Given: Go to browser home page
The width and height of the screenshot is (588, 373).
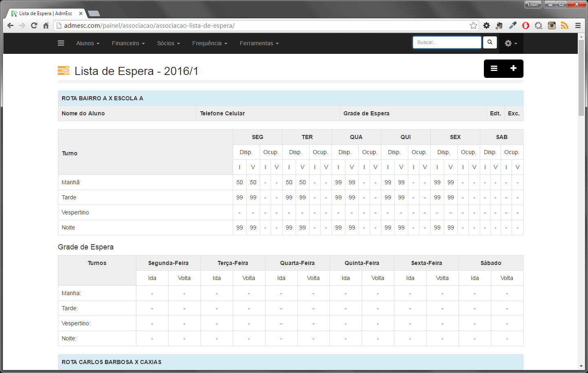Looking at the screenshot, I should [46, 26].
